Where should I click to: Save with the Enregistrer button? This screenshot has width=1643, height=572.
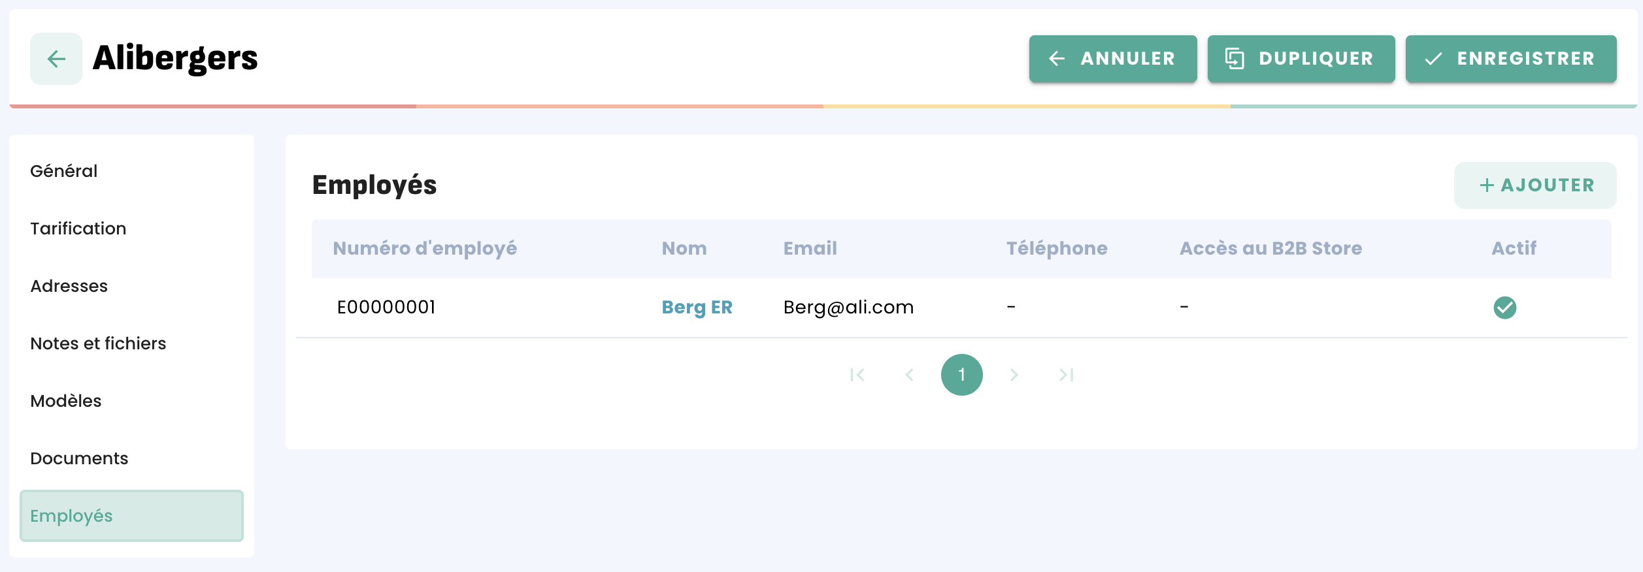(1510, 59)
